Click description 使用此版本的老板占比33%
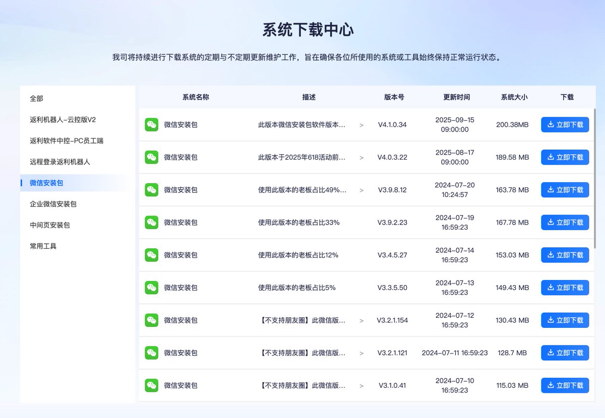This screenshot has width=605, height=418. click(x=299, y=223)
